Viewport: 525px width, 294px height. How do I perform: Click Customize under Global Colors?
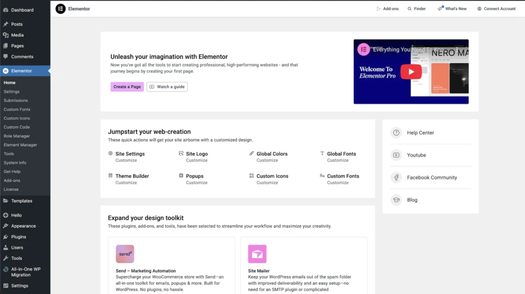pyautogui.click(x=267, y=160)
